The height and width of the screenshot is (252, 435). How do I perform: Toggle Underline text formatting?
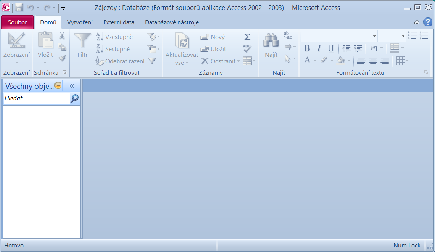tap(331, 48)
